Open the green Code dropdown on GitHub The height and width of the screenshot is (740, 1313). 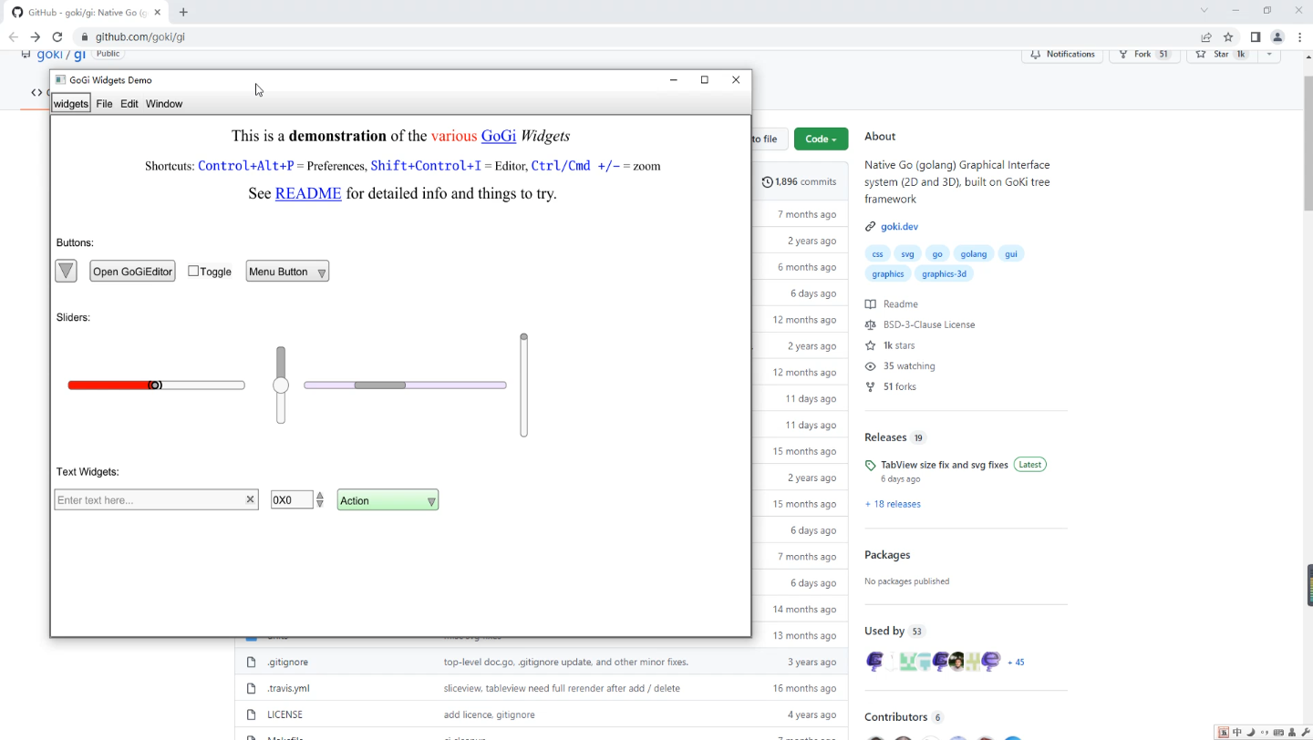(821, 139)
